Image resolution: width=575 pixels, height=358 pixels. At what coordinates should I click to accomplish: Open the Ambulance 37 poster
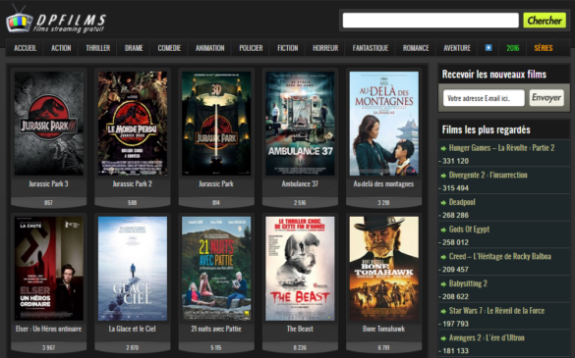click(300, 124)
